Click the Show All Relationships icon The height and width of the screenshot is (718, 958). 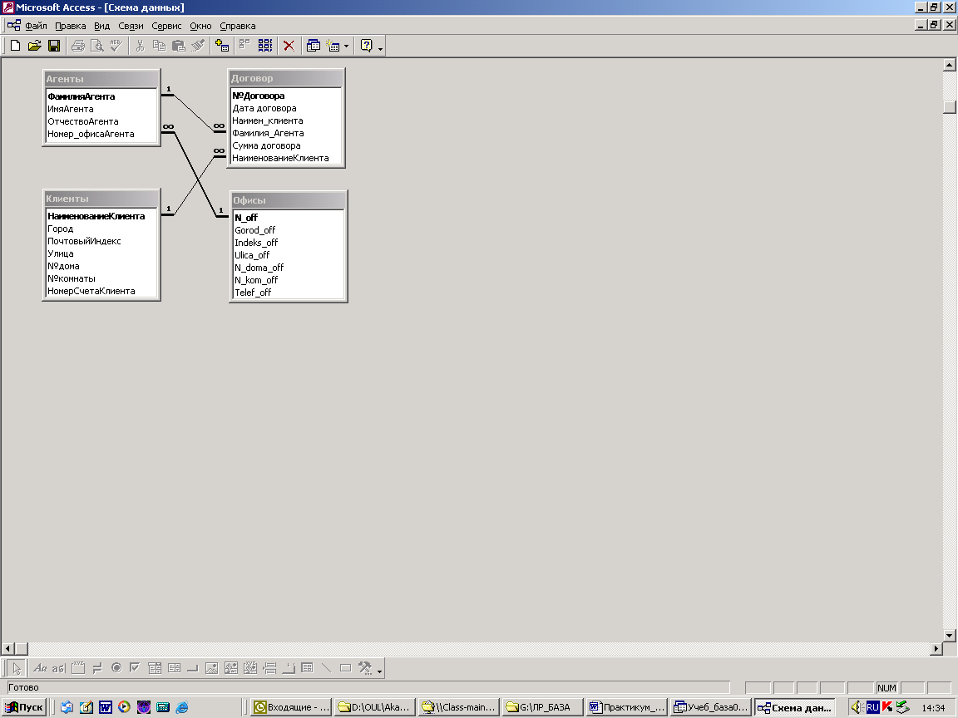pos(265,46)
